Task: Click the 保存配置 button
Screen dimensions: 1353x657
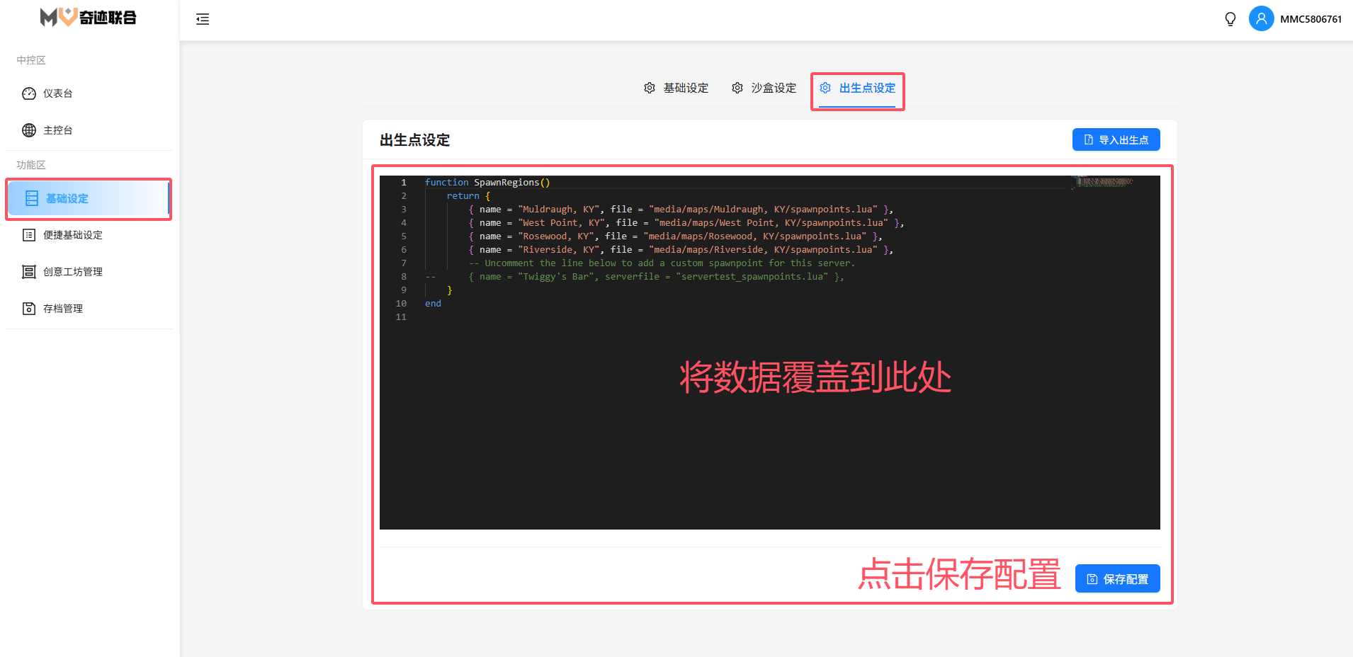Action: pos(1117,579)
